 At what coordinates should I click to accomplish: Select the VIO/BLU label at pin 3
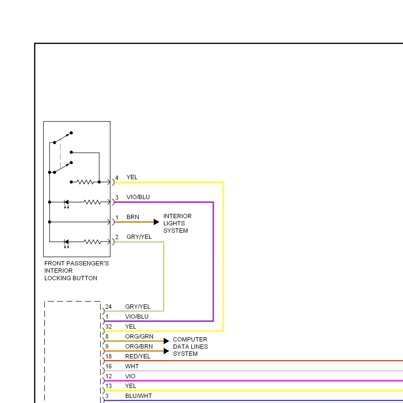pyautogui.click(x=138, y=197)
